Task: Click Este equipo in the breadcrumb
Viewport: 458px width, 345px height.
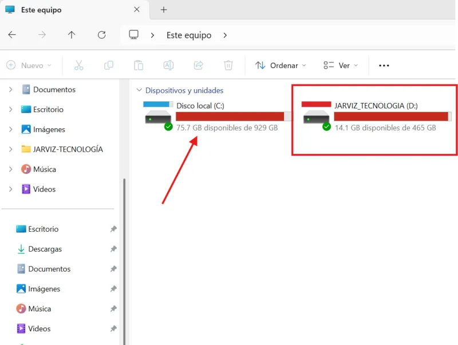Action: click(189, 35)
